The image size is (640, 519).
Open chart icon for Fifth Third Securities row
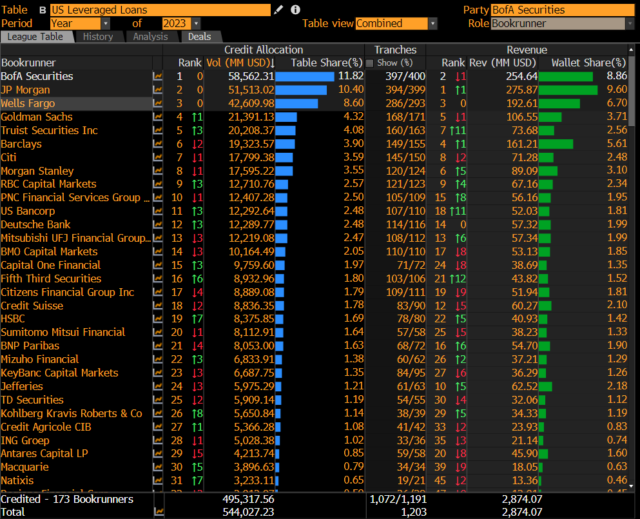pyautogui.click(x=157, y=279)
